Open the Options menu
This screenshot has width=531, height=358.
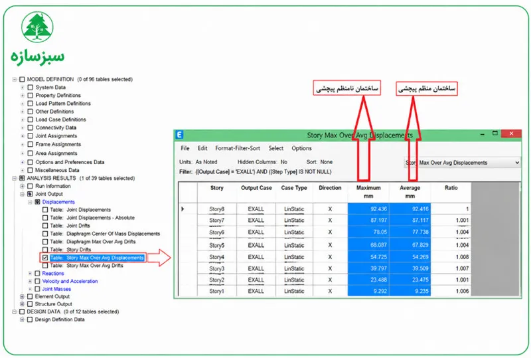pyautogui.click(x=301, y=148)
